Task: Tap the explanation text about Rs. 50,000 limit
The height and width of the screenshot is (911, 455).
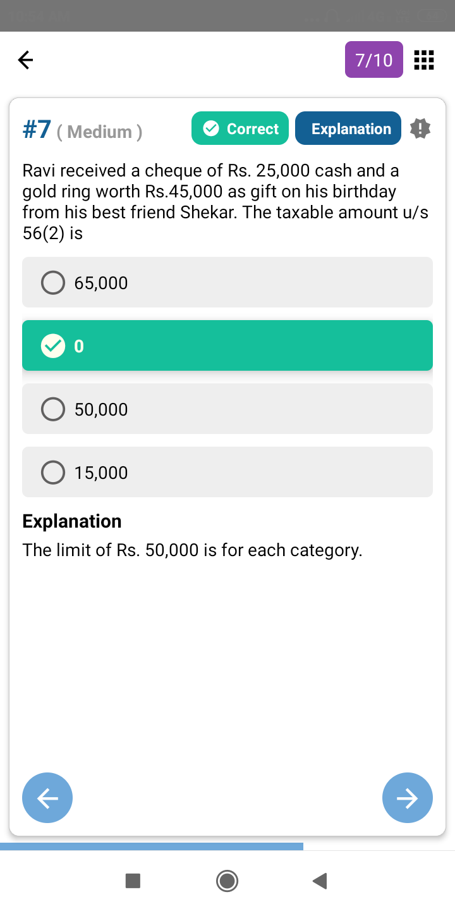Action: tap(193, 550)
